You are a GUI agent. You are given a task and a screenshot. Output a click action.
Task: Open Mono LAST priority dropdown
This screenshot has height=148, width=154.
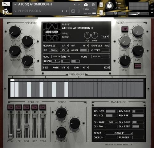point(66,57)
